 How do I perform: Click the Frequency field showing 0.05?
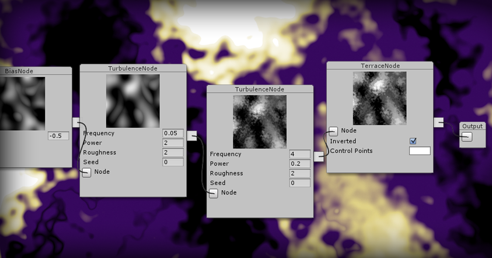pos(173,133)
